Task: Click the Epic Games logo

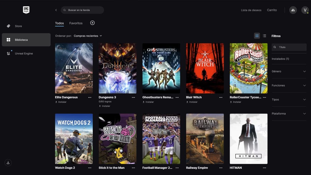Action: pos(26,10)
